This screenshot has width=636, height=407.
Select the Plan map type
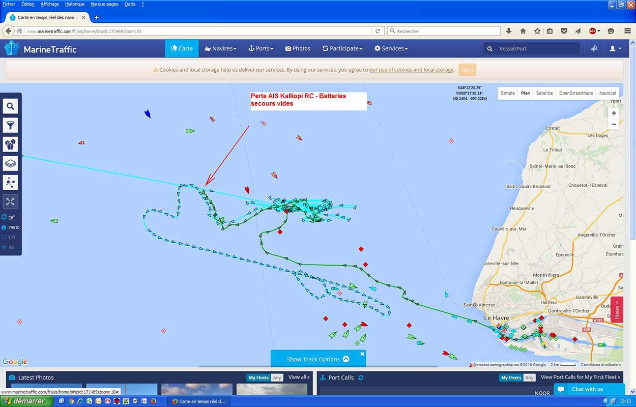coord(526,93)
